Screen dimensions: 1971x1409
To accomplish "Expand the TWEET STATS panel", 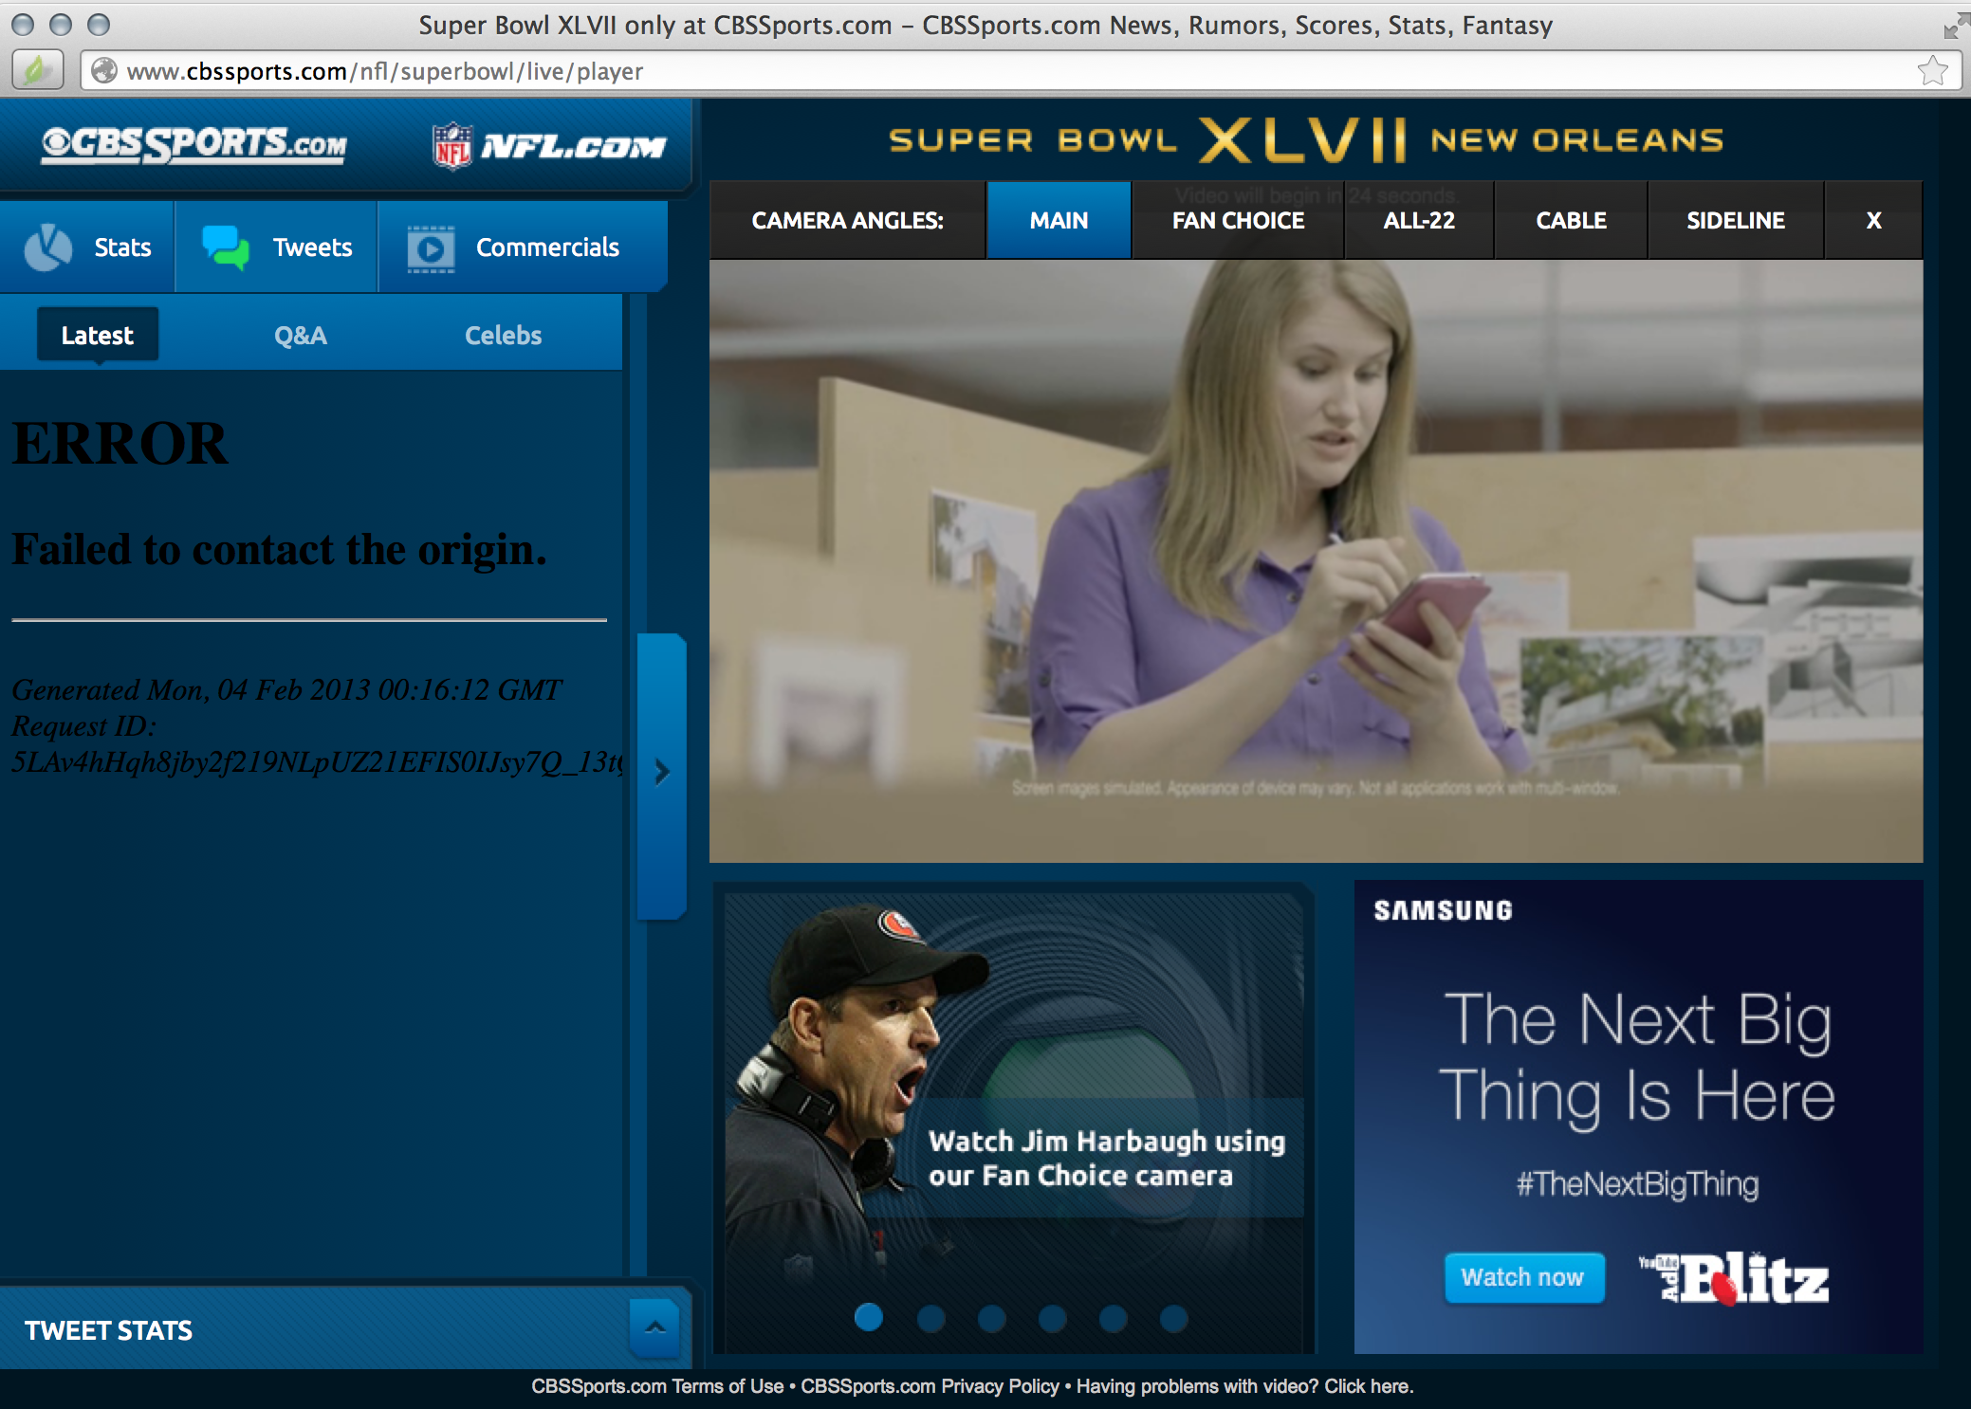I will tap(654, 1327).
